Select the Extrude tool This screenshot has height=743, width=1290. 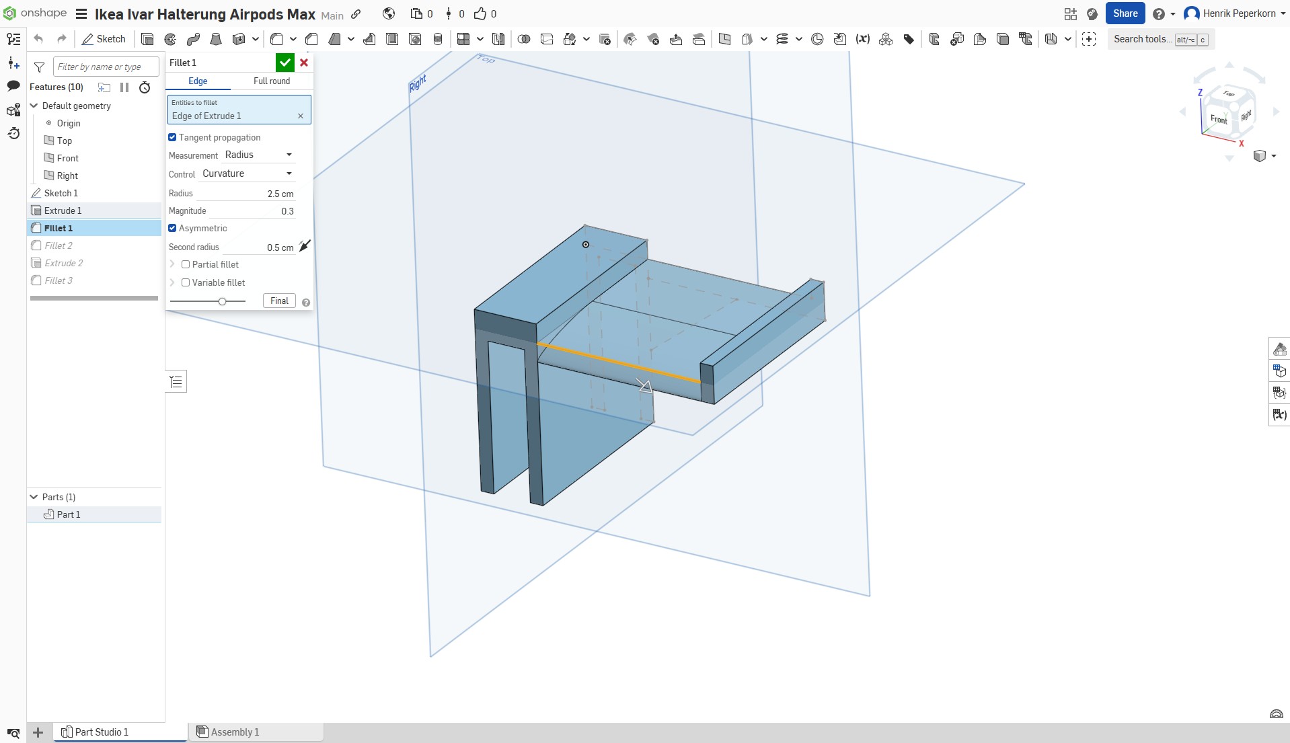148,39
